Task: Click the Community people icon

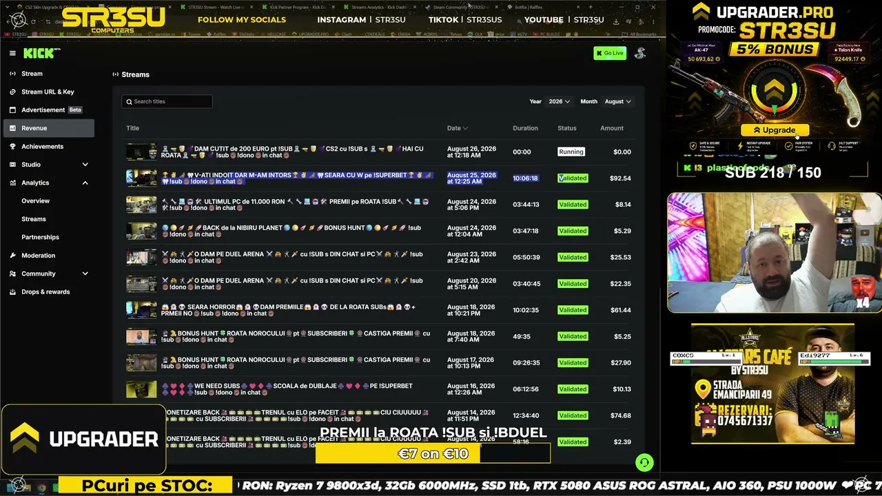Action: pos(13,273)
